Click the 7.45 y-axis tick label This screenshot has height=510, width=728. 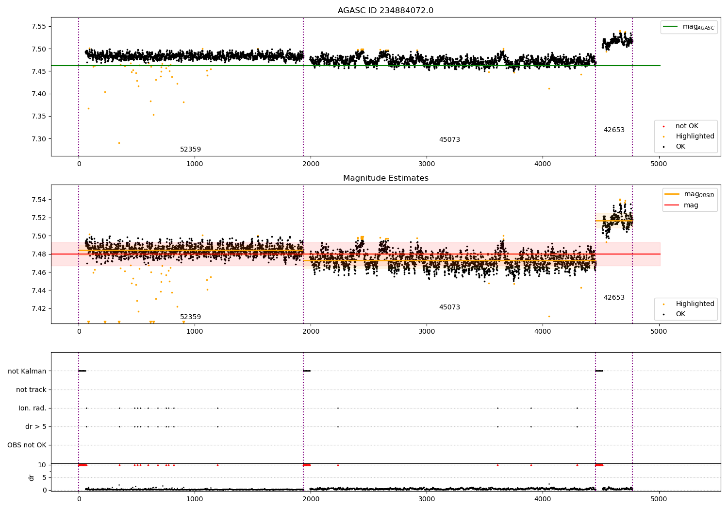[39, 71]
